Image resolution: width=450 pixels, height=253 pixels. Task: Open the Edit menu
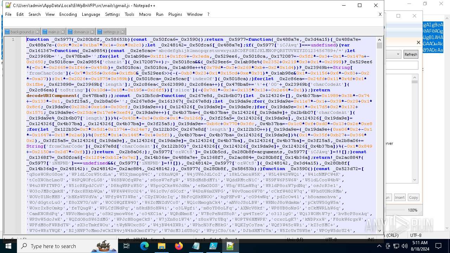pos(20,14)
